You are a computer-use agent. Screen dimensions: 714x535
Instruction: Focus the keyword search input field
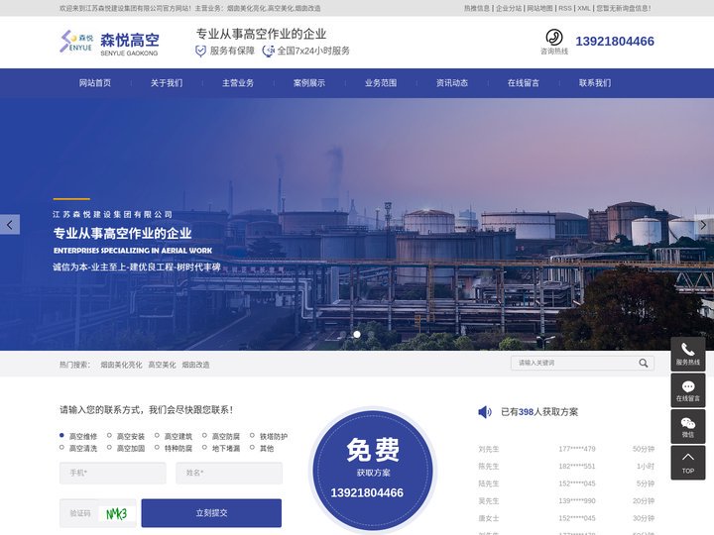(574, 363)
